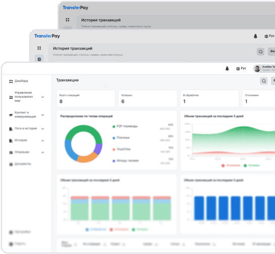Click the Распределение по типам операций title

86,116
